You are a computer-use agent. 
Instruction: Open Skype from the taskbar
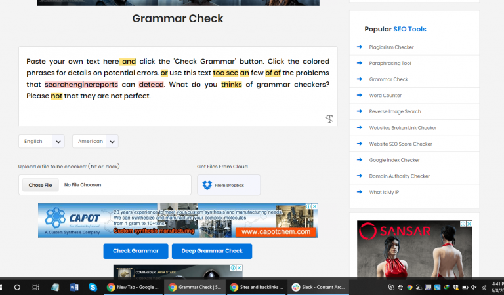tap(93, 287)
